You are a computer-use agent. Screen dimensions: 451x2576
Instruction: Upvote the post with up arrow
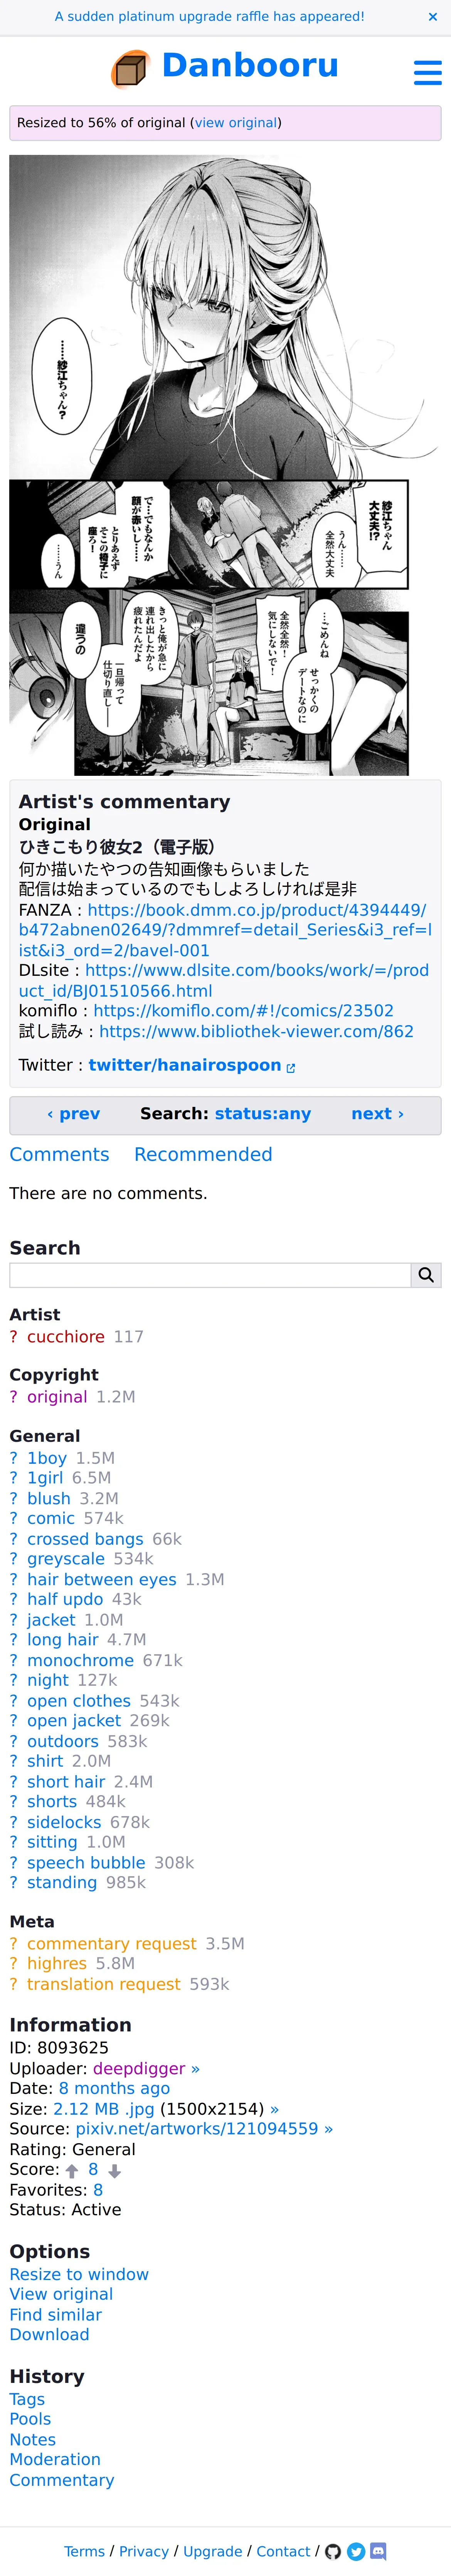[x=72, y=2170]
